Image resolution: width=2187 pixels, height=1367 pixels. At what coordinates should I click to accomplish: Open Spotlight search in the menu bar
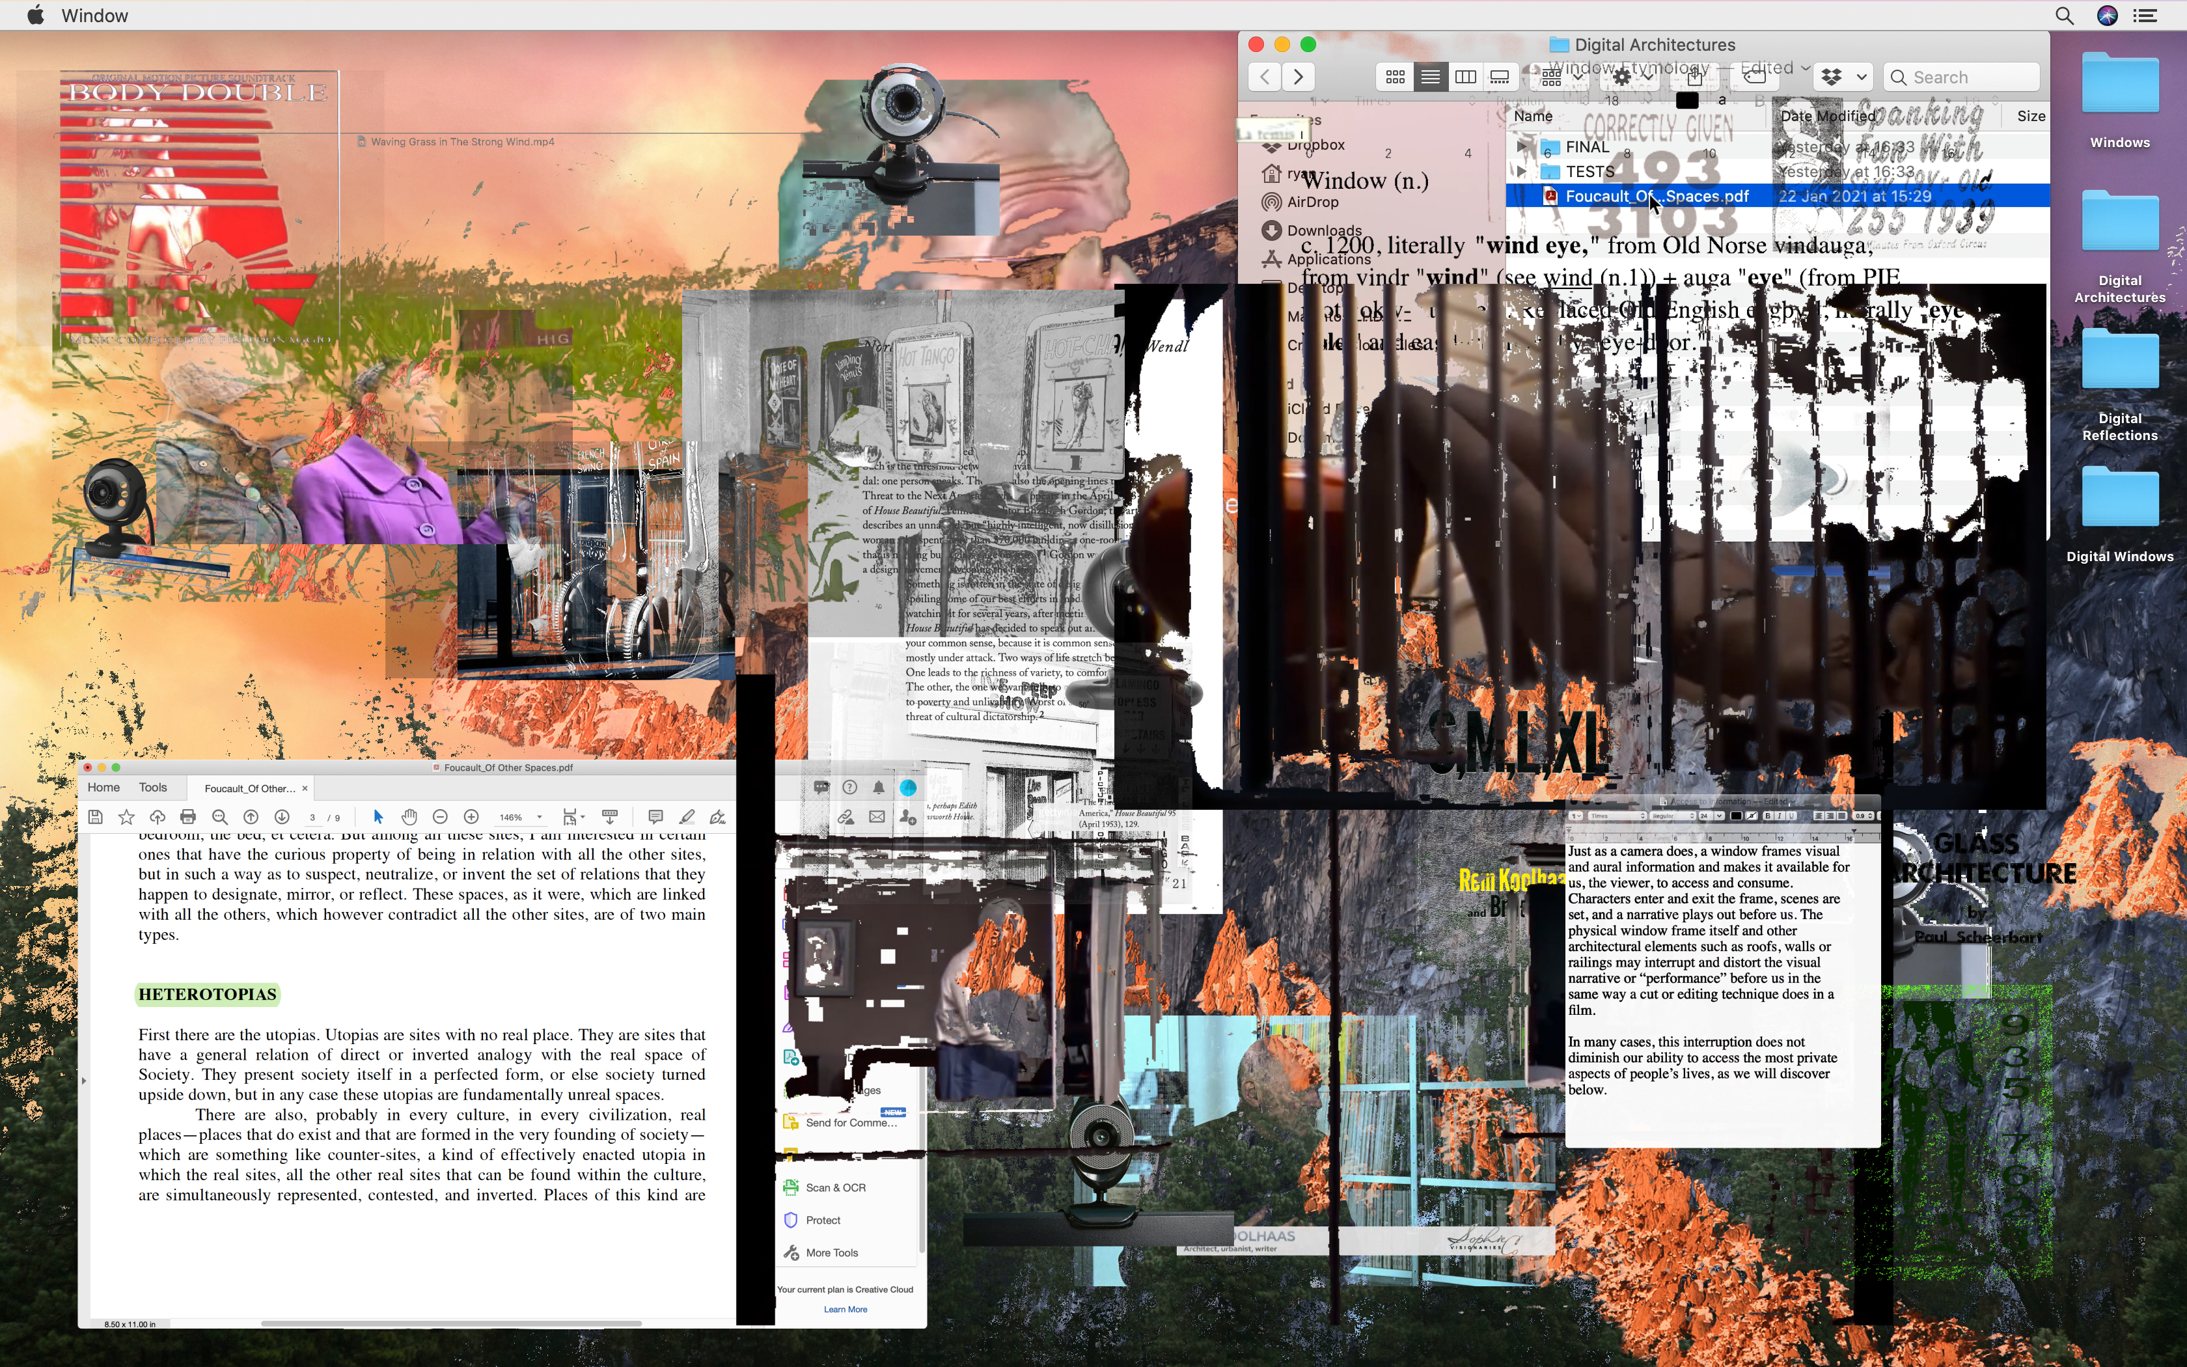click(x=2065, y=16)
